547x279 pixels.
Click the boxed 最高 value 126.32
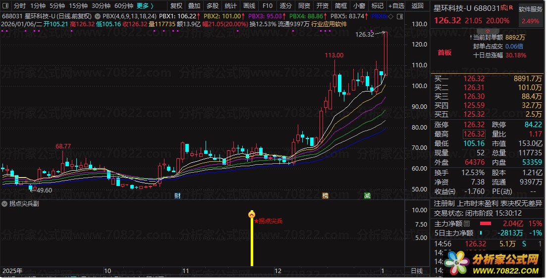click(x=474, y=134)
